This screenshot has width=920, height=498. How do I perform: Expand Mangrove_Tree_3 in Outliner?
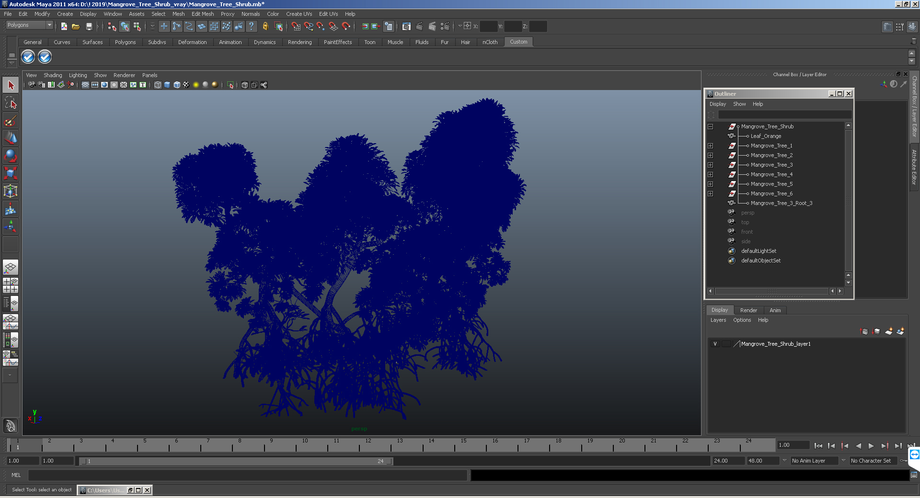coord(710,165)
